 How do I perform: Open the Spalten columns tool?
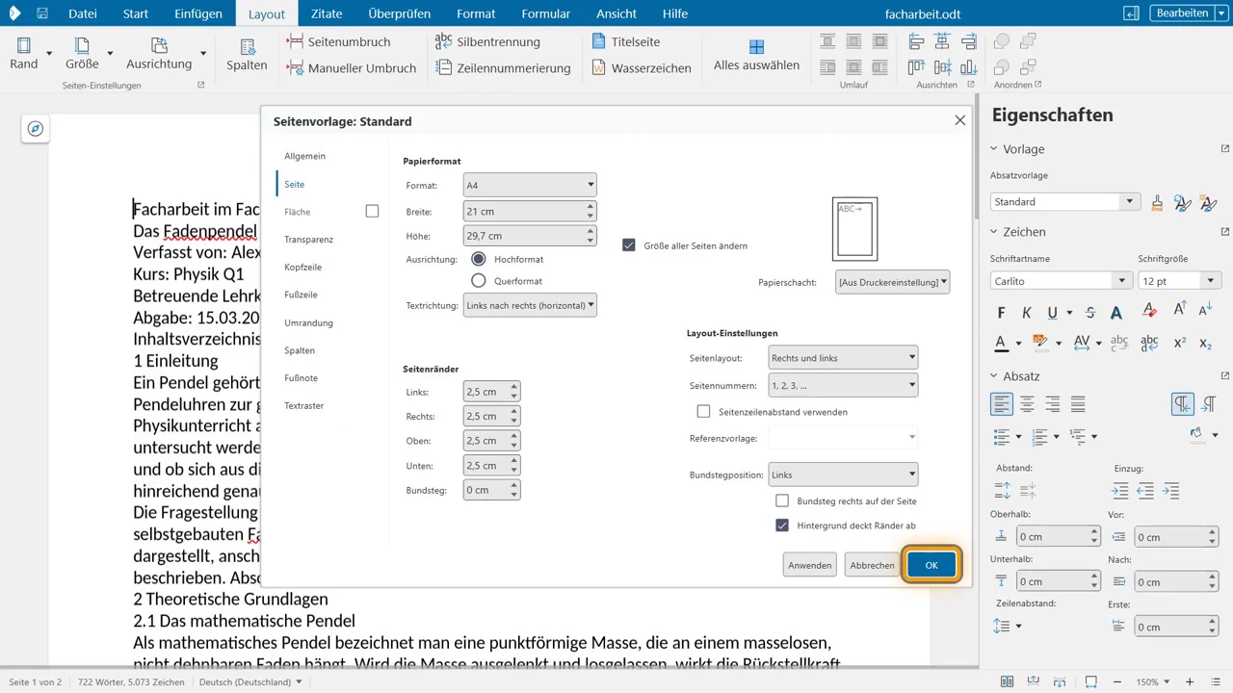[247, 55]
